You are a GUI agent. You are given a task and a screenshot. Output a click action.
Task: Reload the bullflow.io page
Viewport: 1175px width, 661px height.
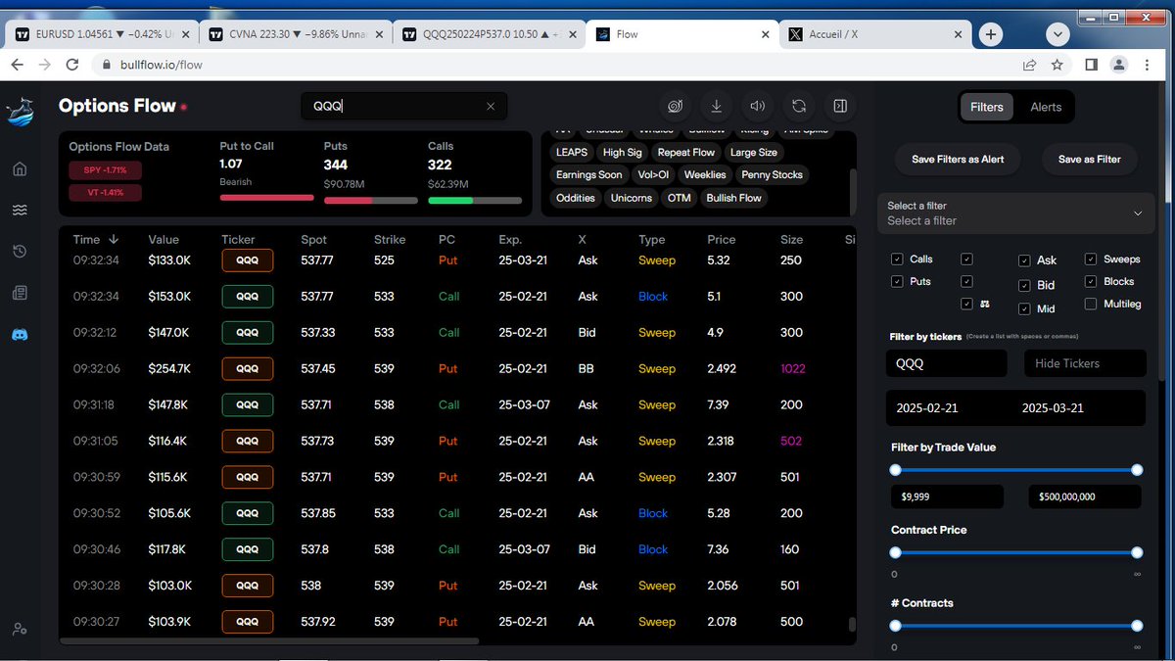tap(71, 65)
